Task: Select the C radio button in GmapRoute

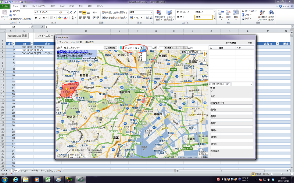Action: (x=131, y=48)
